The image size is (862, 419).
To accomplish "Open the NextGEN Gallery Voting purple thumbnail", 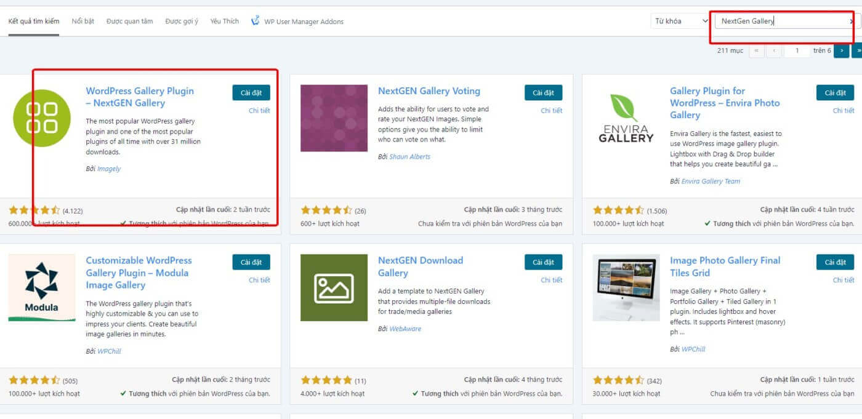I will [x=334, y=118].
